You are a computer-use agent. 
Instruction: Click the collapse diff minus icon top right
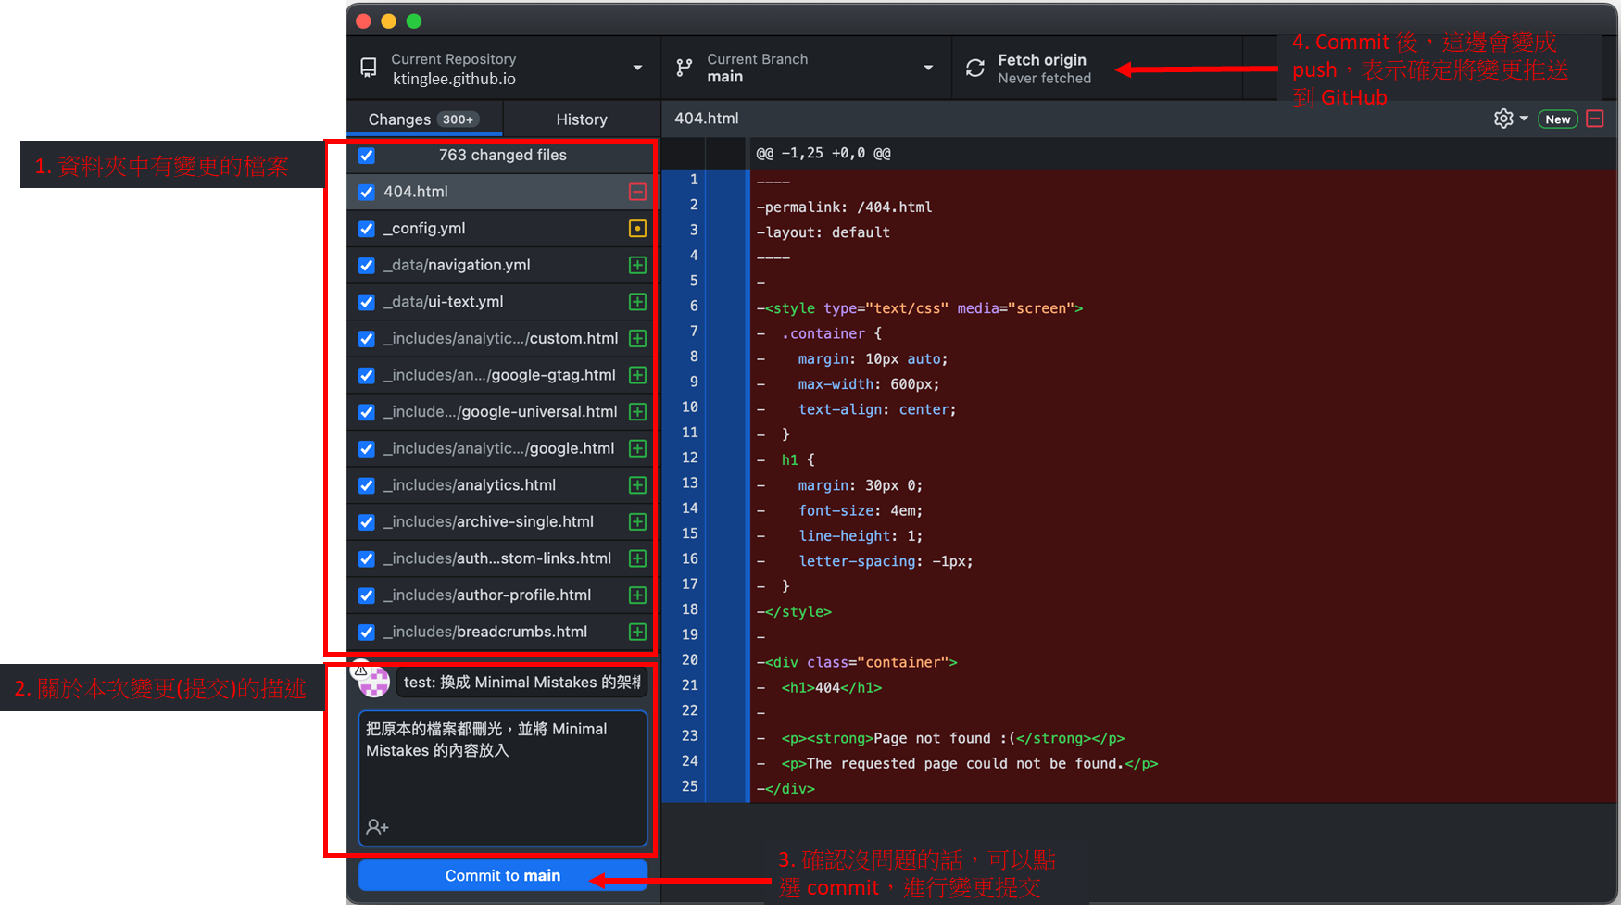point(1594,119)
